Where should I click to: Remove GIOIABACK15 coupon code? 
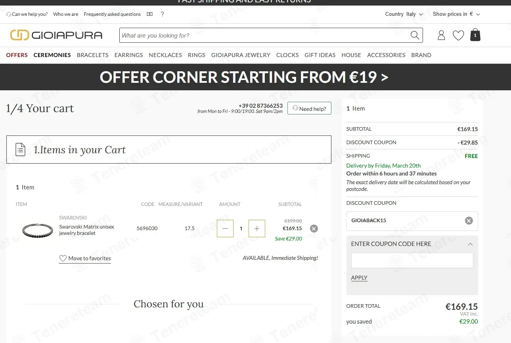[469, 221]
